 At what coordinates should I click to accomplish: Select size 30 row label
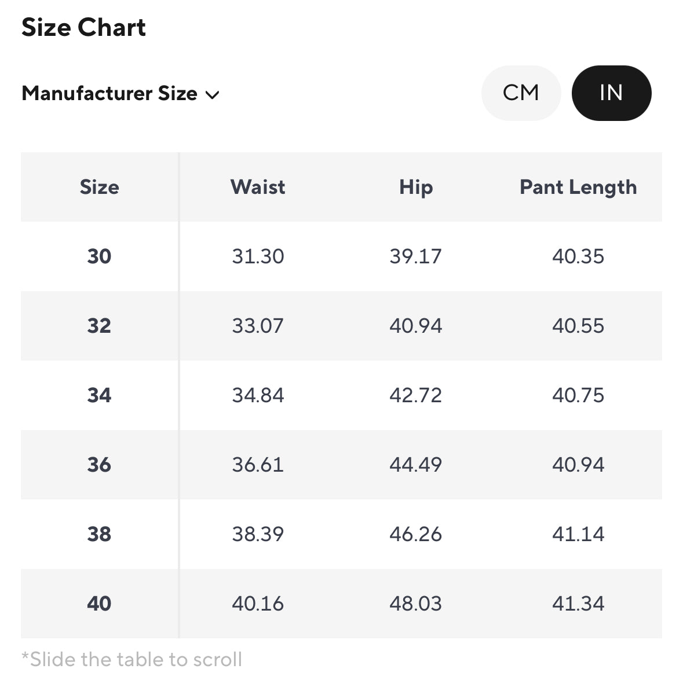click(99, 256)
